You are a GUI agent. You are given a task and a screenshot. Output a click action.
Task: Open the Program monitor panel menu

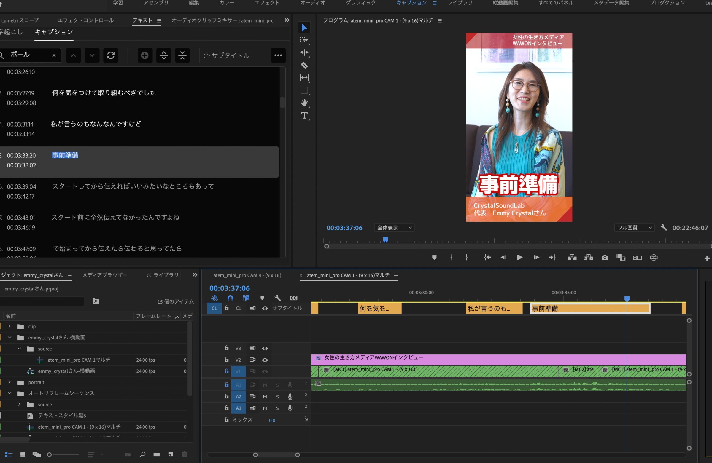click(x=440, y=21)
